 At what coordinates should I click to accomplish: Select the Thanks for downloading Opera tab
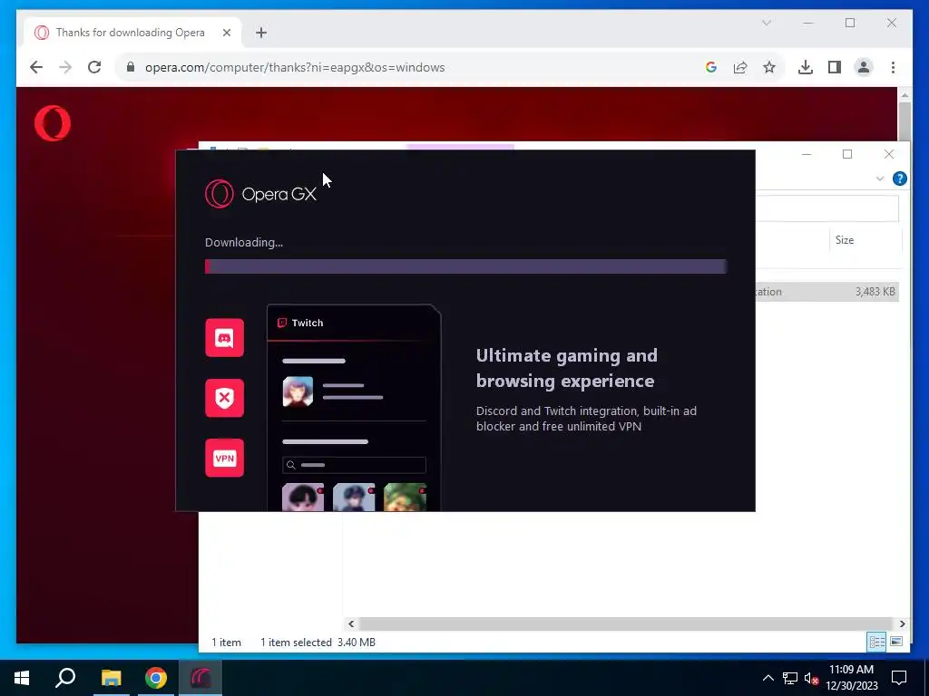132,33
